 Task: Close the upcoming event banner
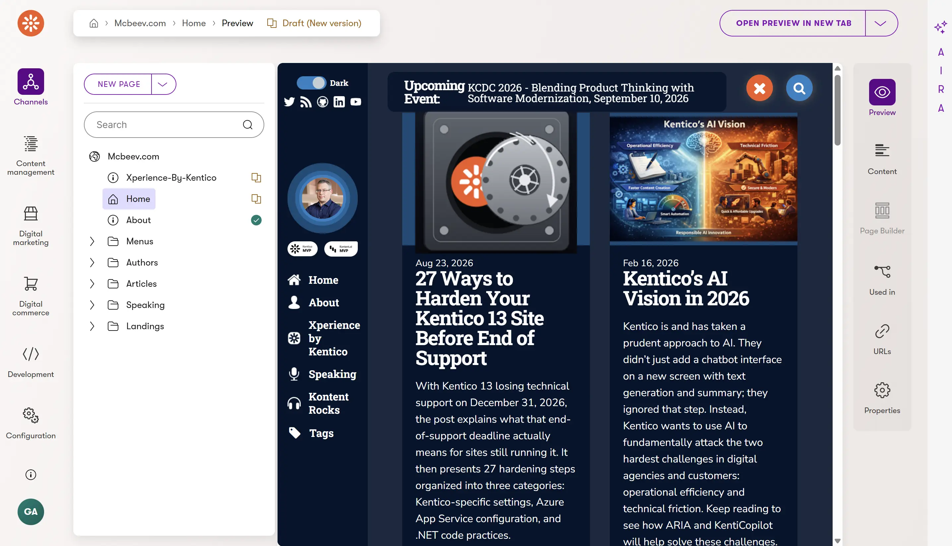point(760,88)
